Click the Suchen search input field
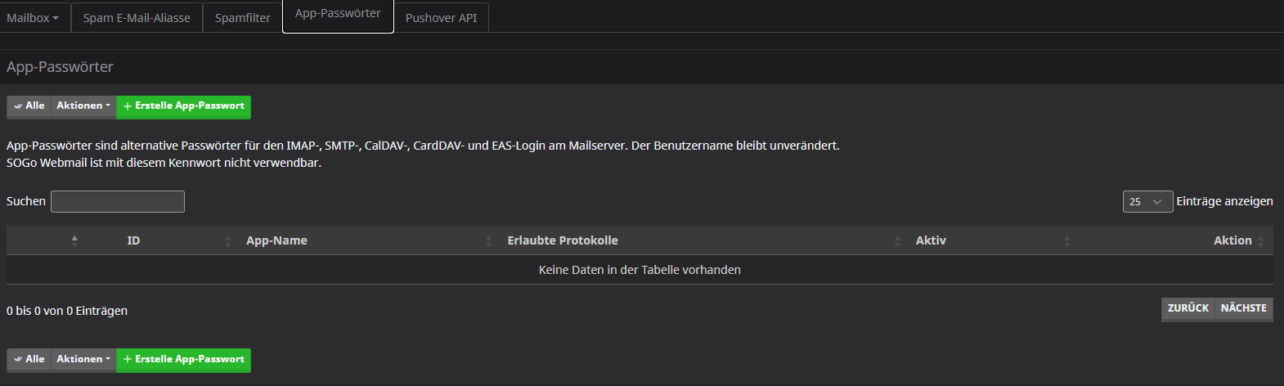The width and height of the screenshot is (1284, 386). (x=118, y=201)
